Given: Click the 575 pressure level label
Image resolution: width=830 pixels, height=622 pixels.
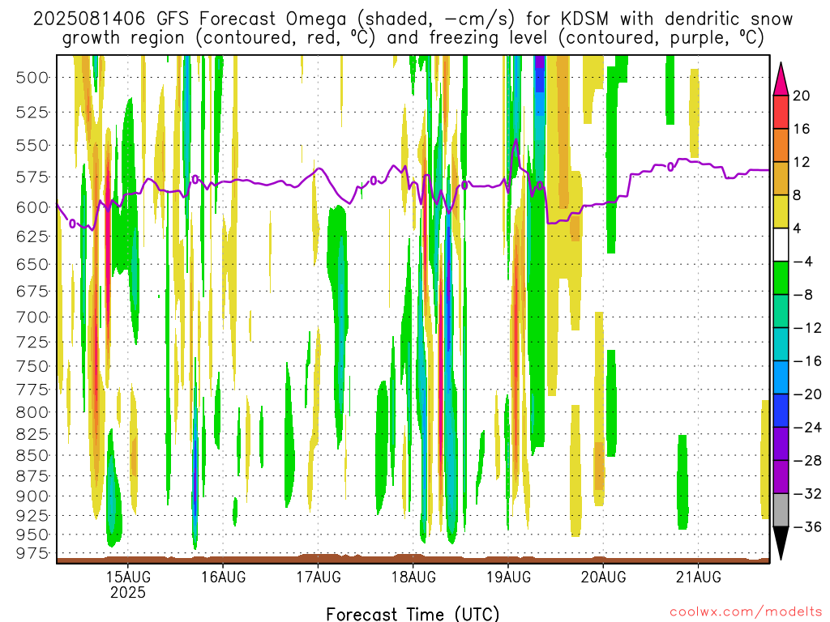Looking at the screenshot, I should tap(32, 177).
